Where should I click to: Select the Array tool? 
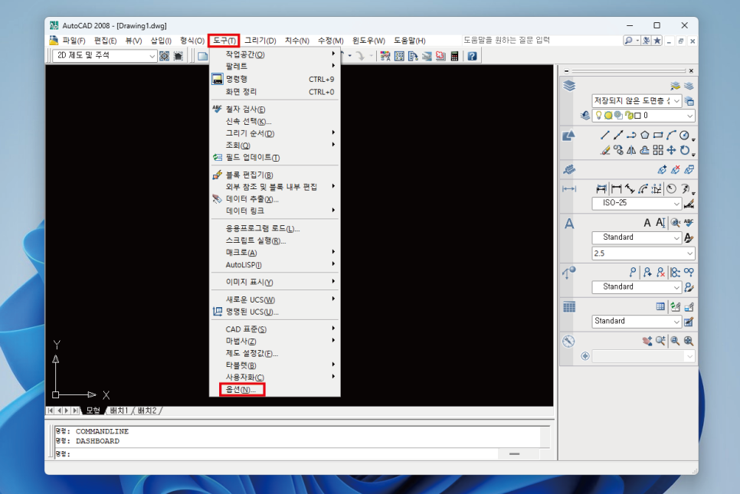coord(658,151)
